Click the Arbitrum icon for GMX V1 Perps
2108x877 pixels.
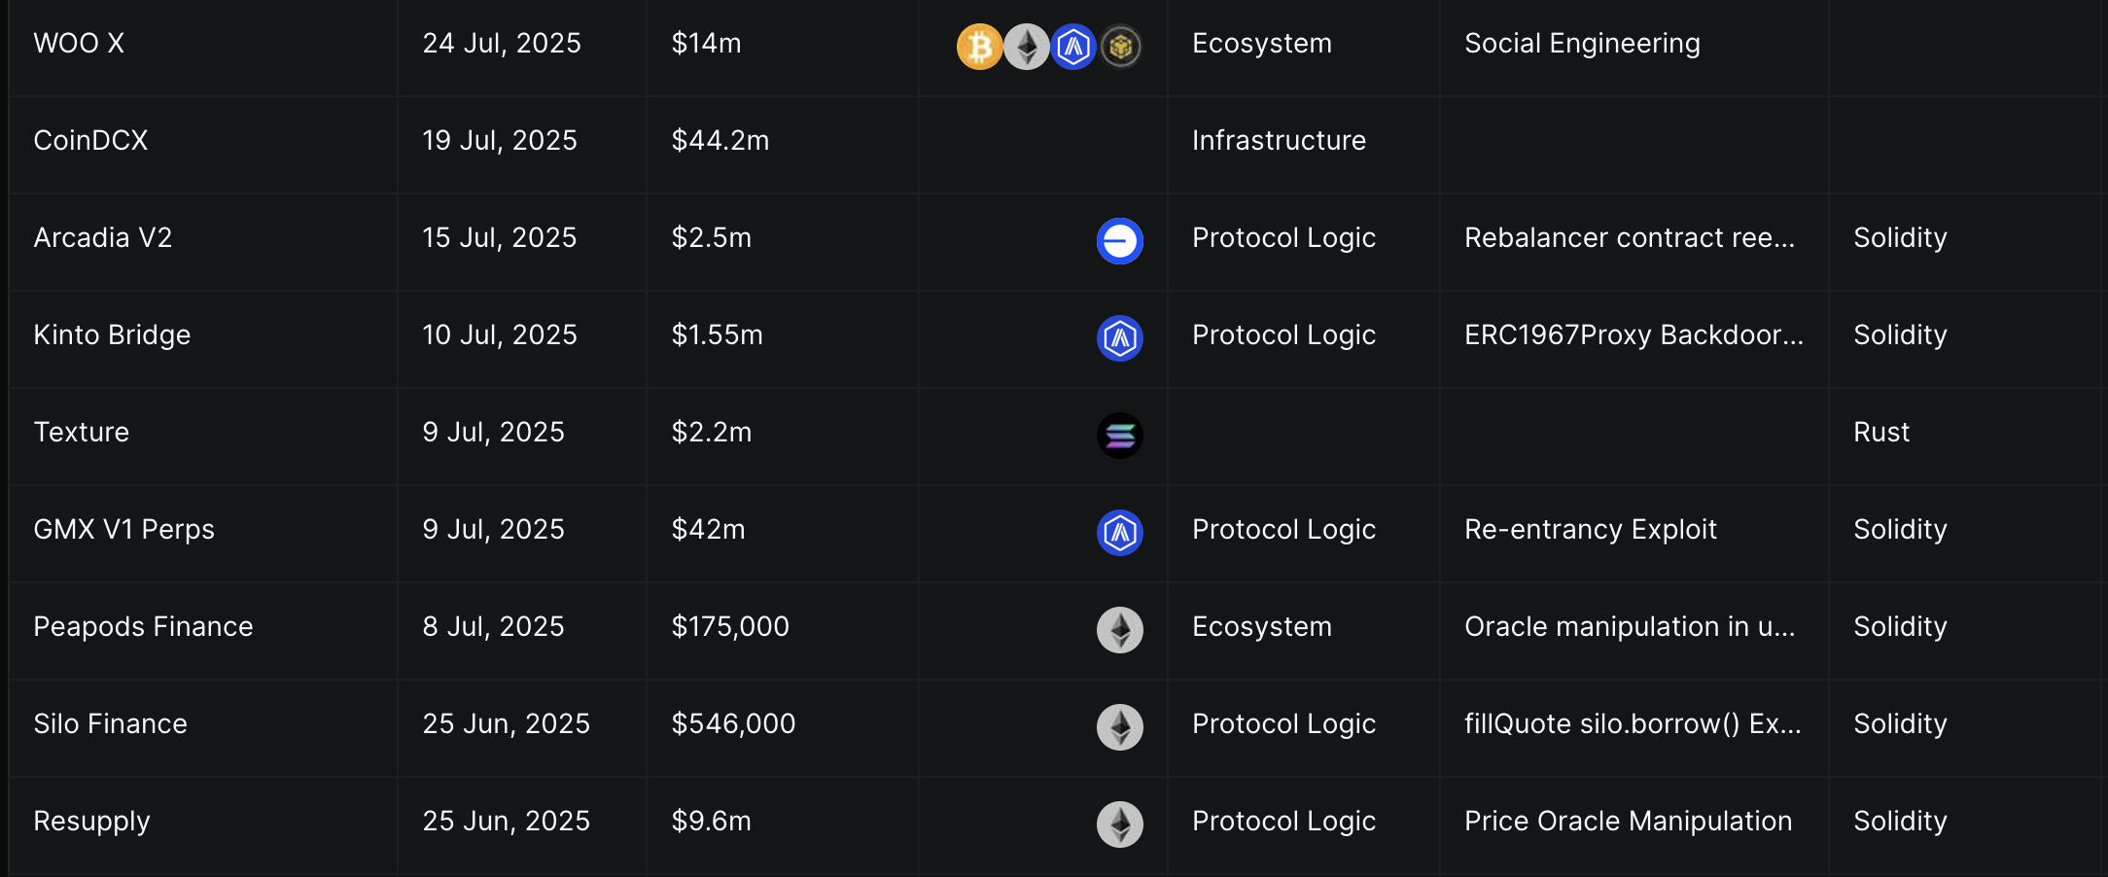(1119, 533)
